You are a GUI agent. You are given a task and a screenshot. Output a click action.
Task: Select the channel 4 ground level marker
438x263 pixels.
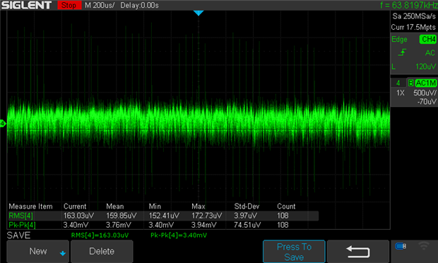click(3, 123)
